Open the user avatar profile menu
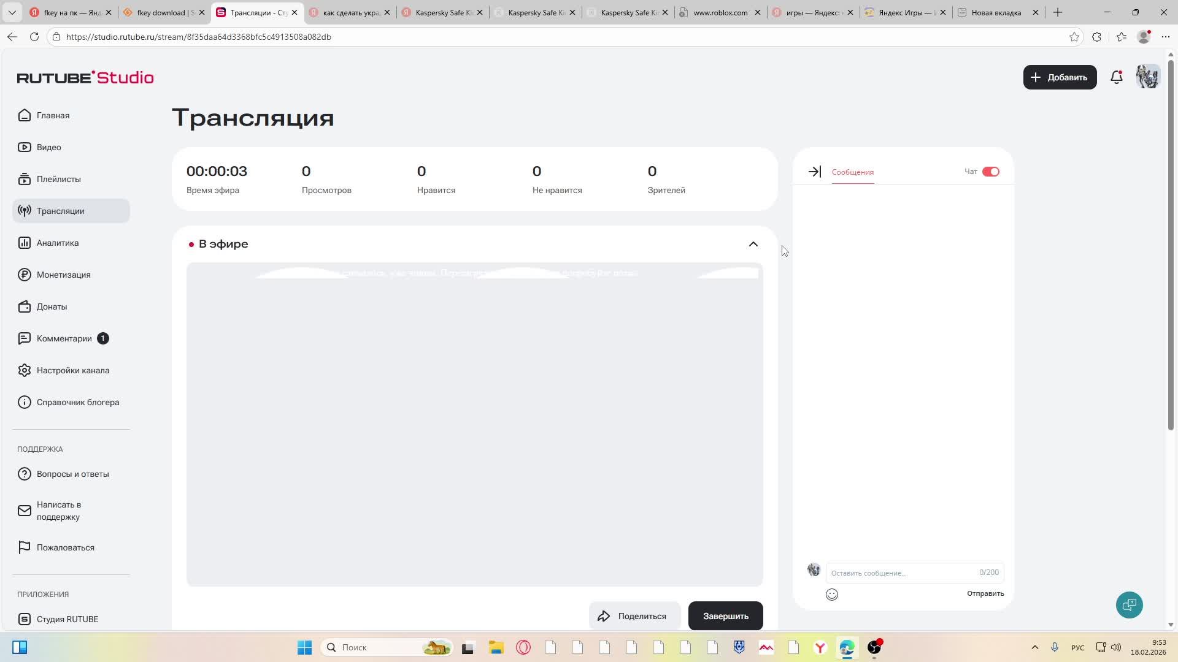 pos(1147,77)
